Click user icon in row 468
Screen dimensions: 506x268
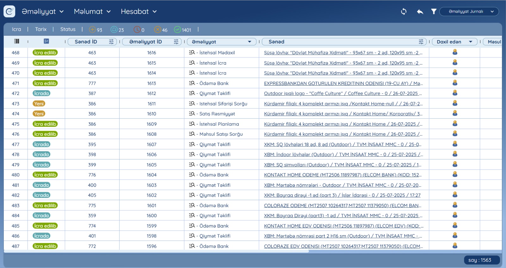coord(455,52)
